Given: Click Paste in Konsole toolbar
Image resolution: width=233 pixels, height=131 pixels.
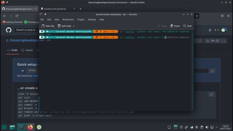Looking at the screenshot, I should click(x=175, y=26).
